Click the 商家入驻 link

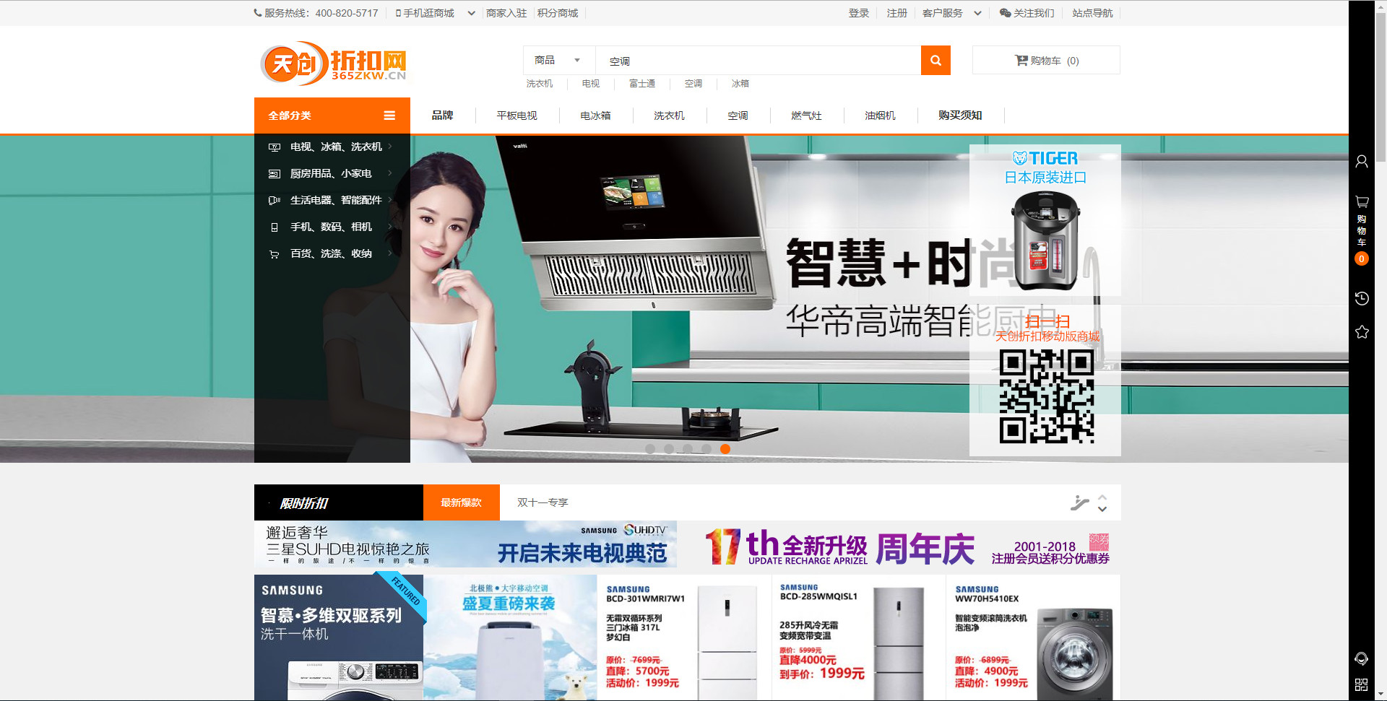pyautogui.click(x=506, y=13)
